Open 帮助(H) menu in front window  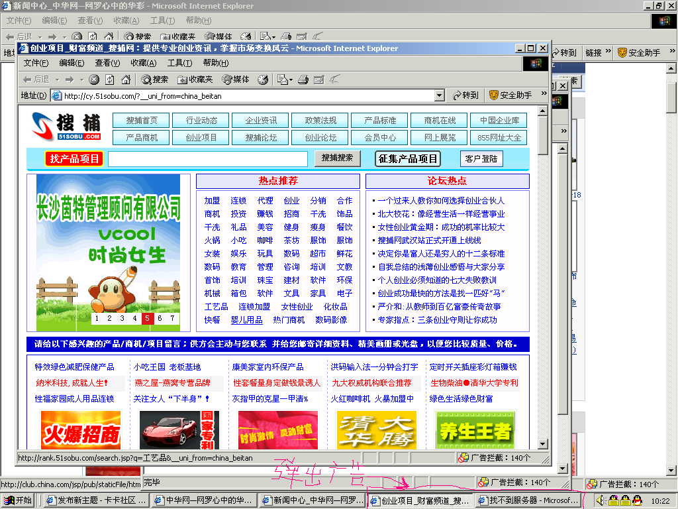point(215,63)
